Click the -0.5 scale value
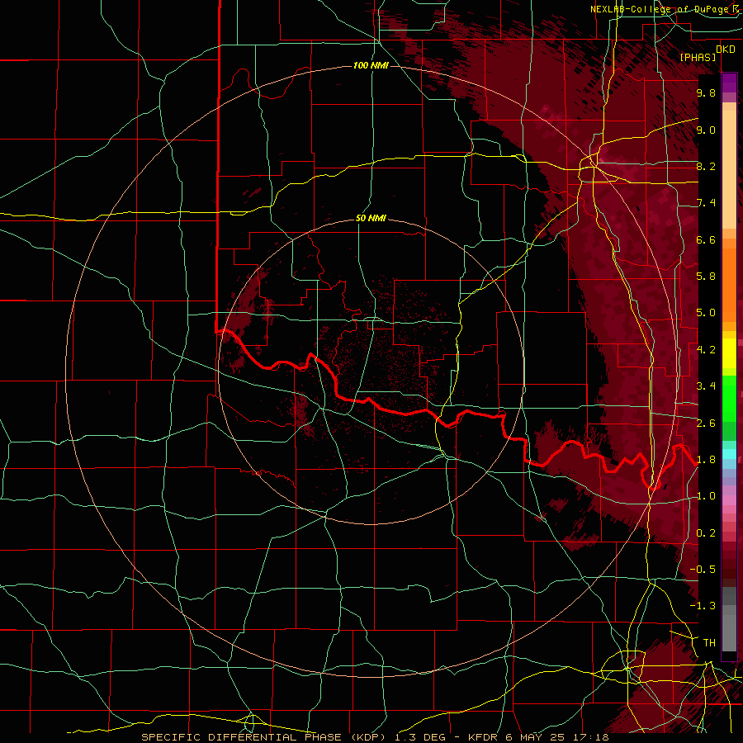The image size is (743, 743). tap(703, 570)
